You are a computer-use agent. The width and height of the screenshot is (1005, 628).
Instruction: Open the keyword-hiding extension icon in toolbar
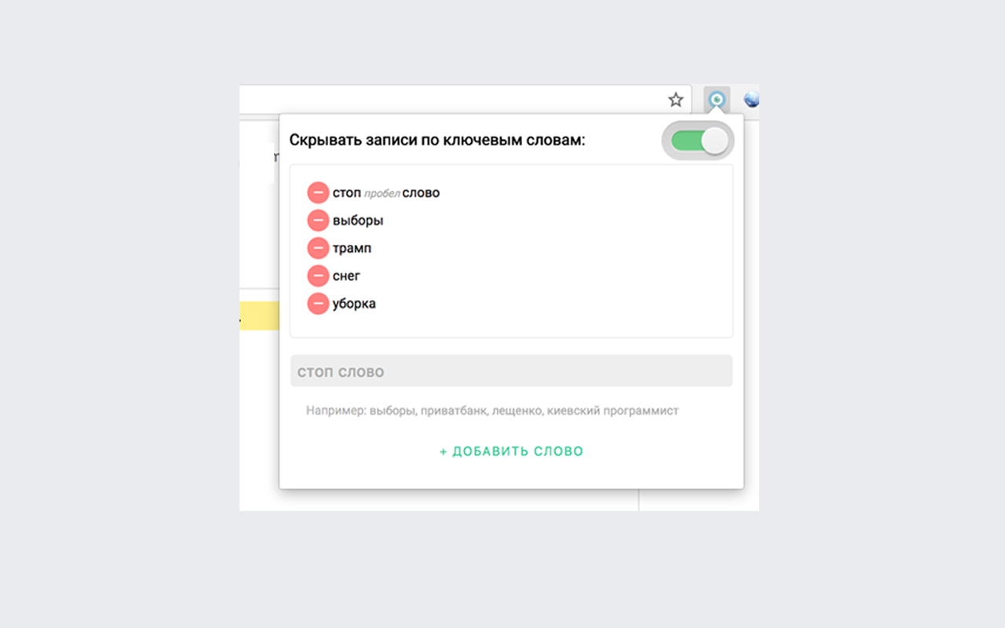(x=715, y=100)
